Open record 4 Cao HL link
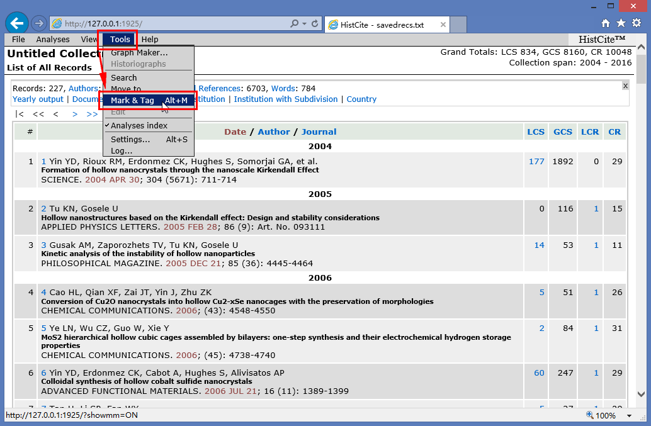 coord(43,293)
